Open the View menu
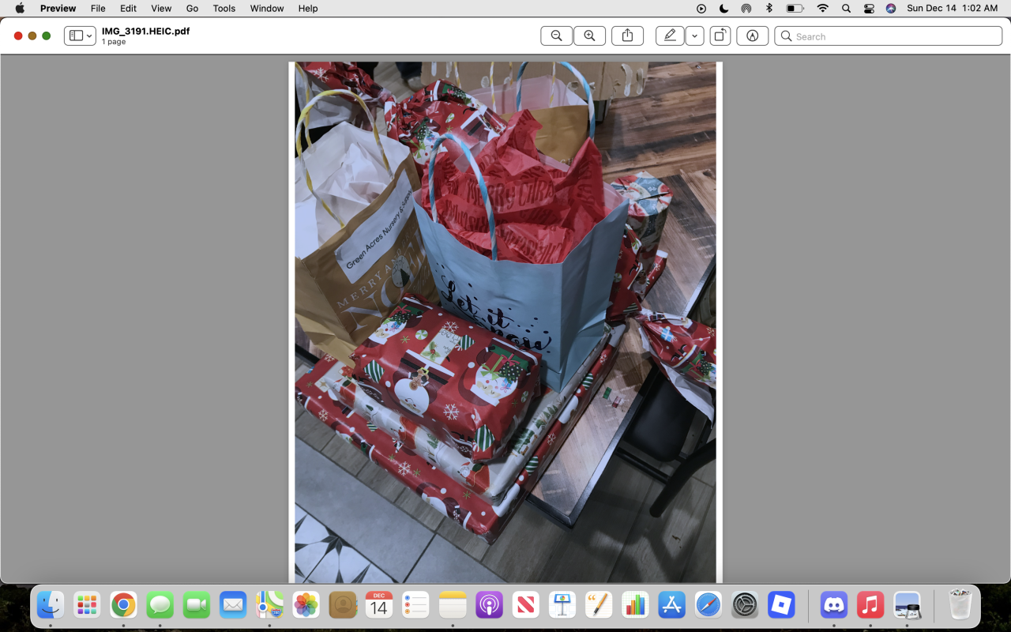 click(x=161, y=9)
